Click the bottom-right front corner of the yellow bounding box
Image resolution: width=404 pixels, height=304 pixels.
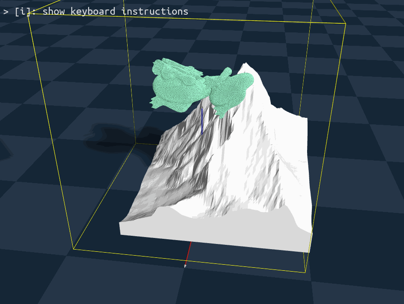[x=306, y=272]
